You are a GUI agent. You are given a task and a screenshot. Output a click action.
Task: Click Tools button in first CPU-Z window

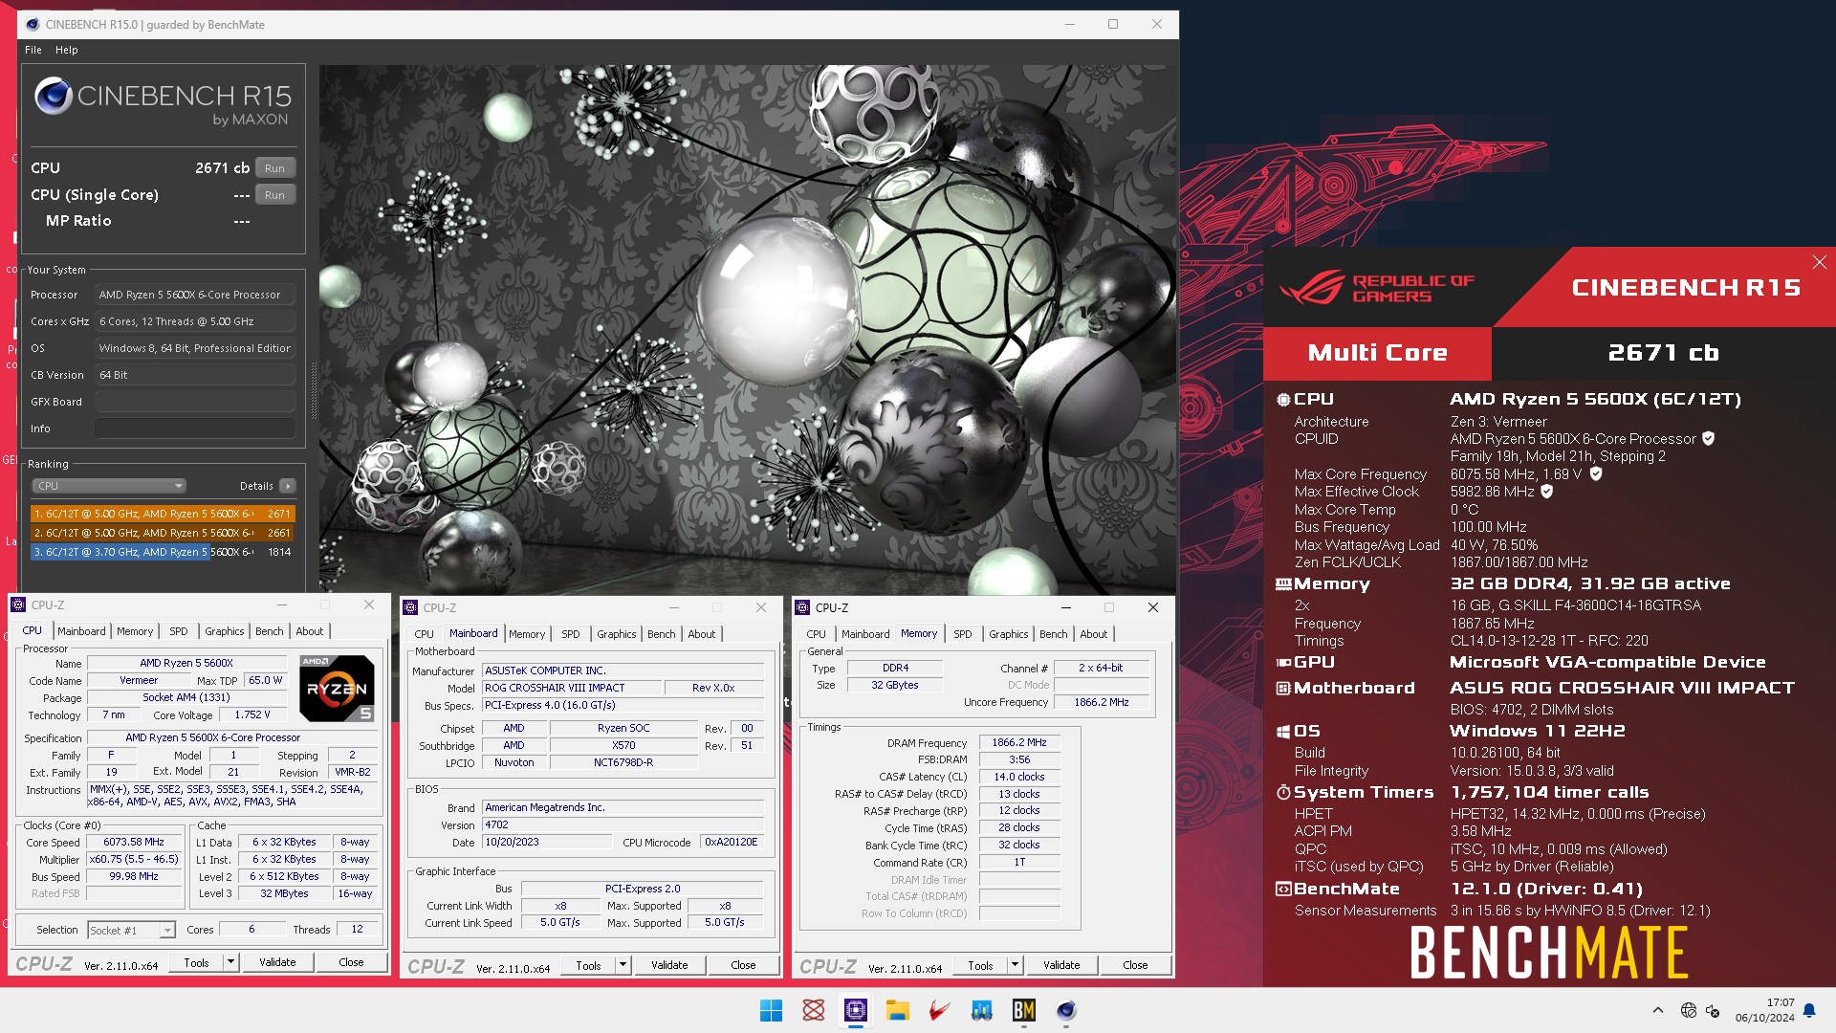pos(196,963)
